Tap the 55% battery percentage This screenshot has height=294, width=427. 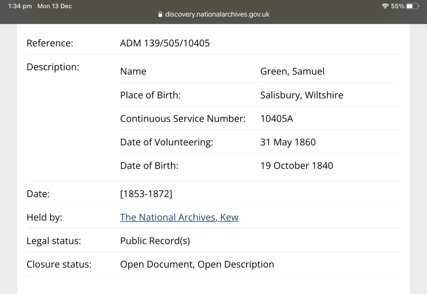pos(397,6)
